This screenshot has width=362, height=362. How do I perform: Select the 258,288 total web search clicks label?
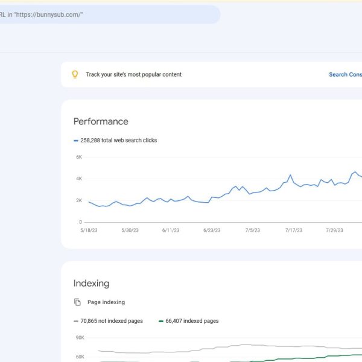click(x=118, y=141)
